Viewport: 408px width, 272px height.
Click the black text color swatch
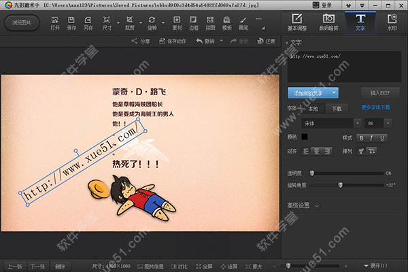(x=305, y=138)
